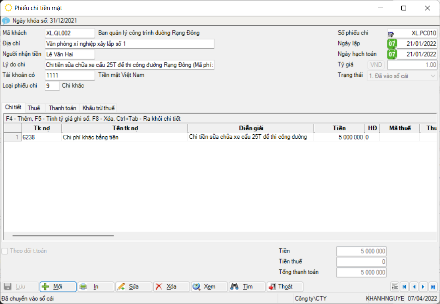Toggle the Theo dõi t.toán checkbox

[5, 251]
